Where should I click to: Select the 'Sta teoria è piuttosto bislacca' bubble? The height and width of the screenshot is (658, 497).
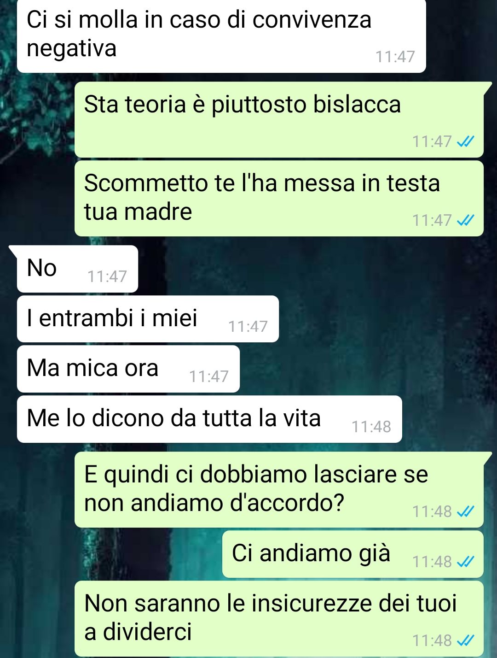(279, 120)
